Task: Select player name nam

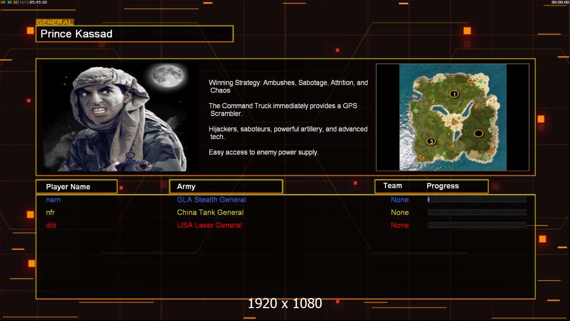Action: point(53,200)
